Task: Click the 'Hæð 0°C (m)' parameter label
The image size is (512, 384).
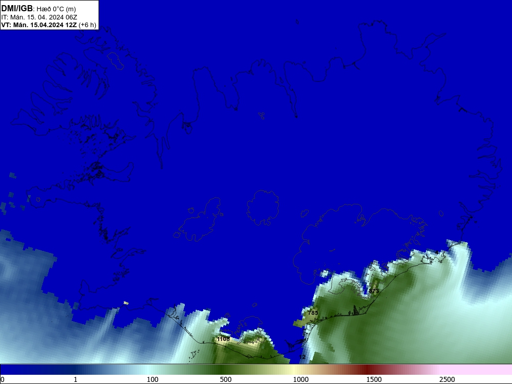Action: point(56,9)
